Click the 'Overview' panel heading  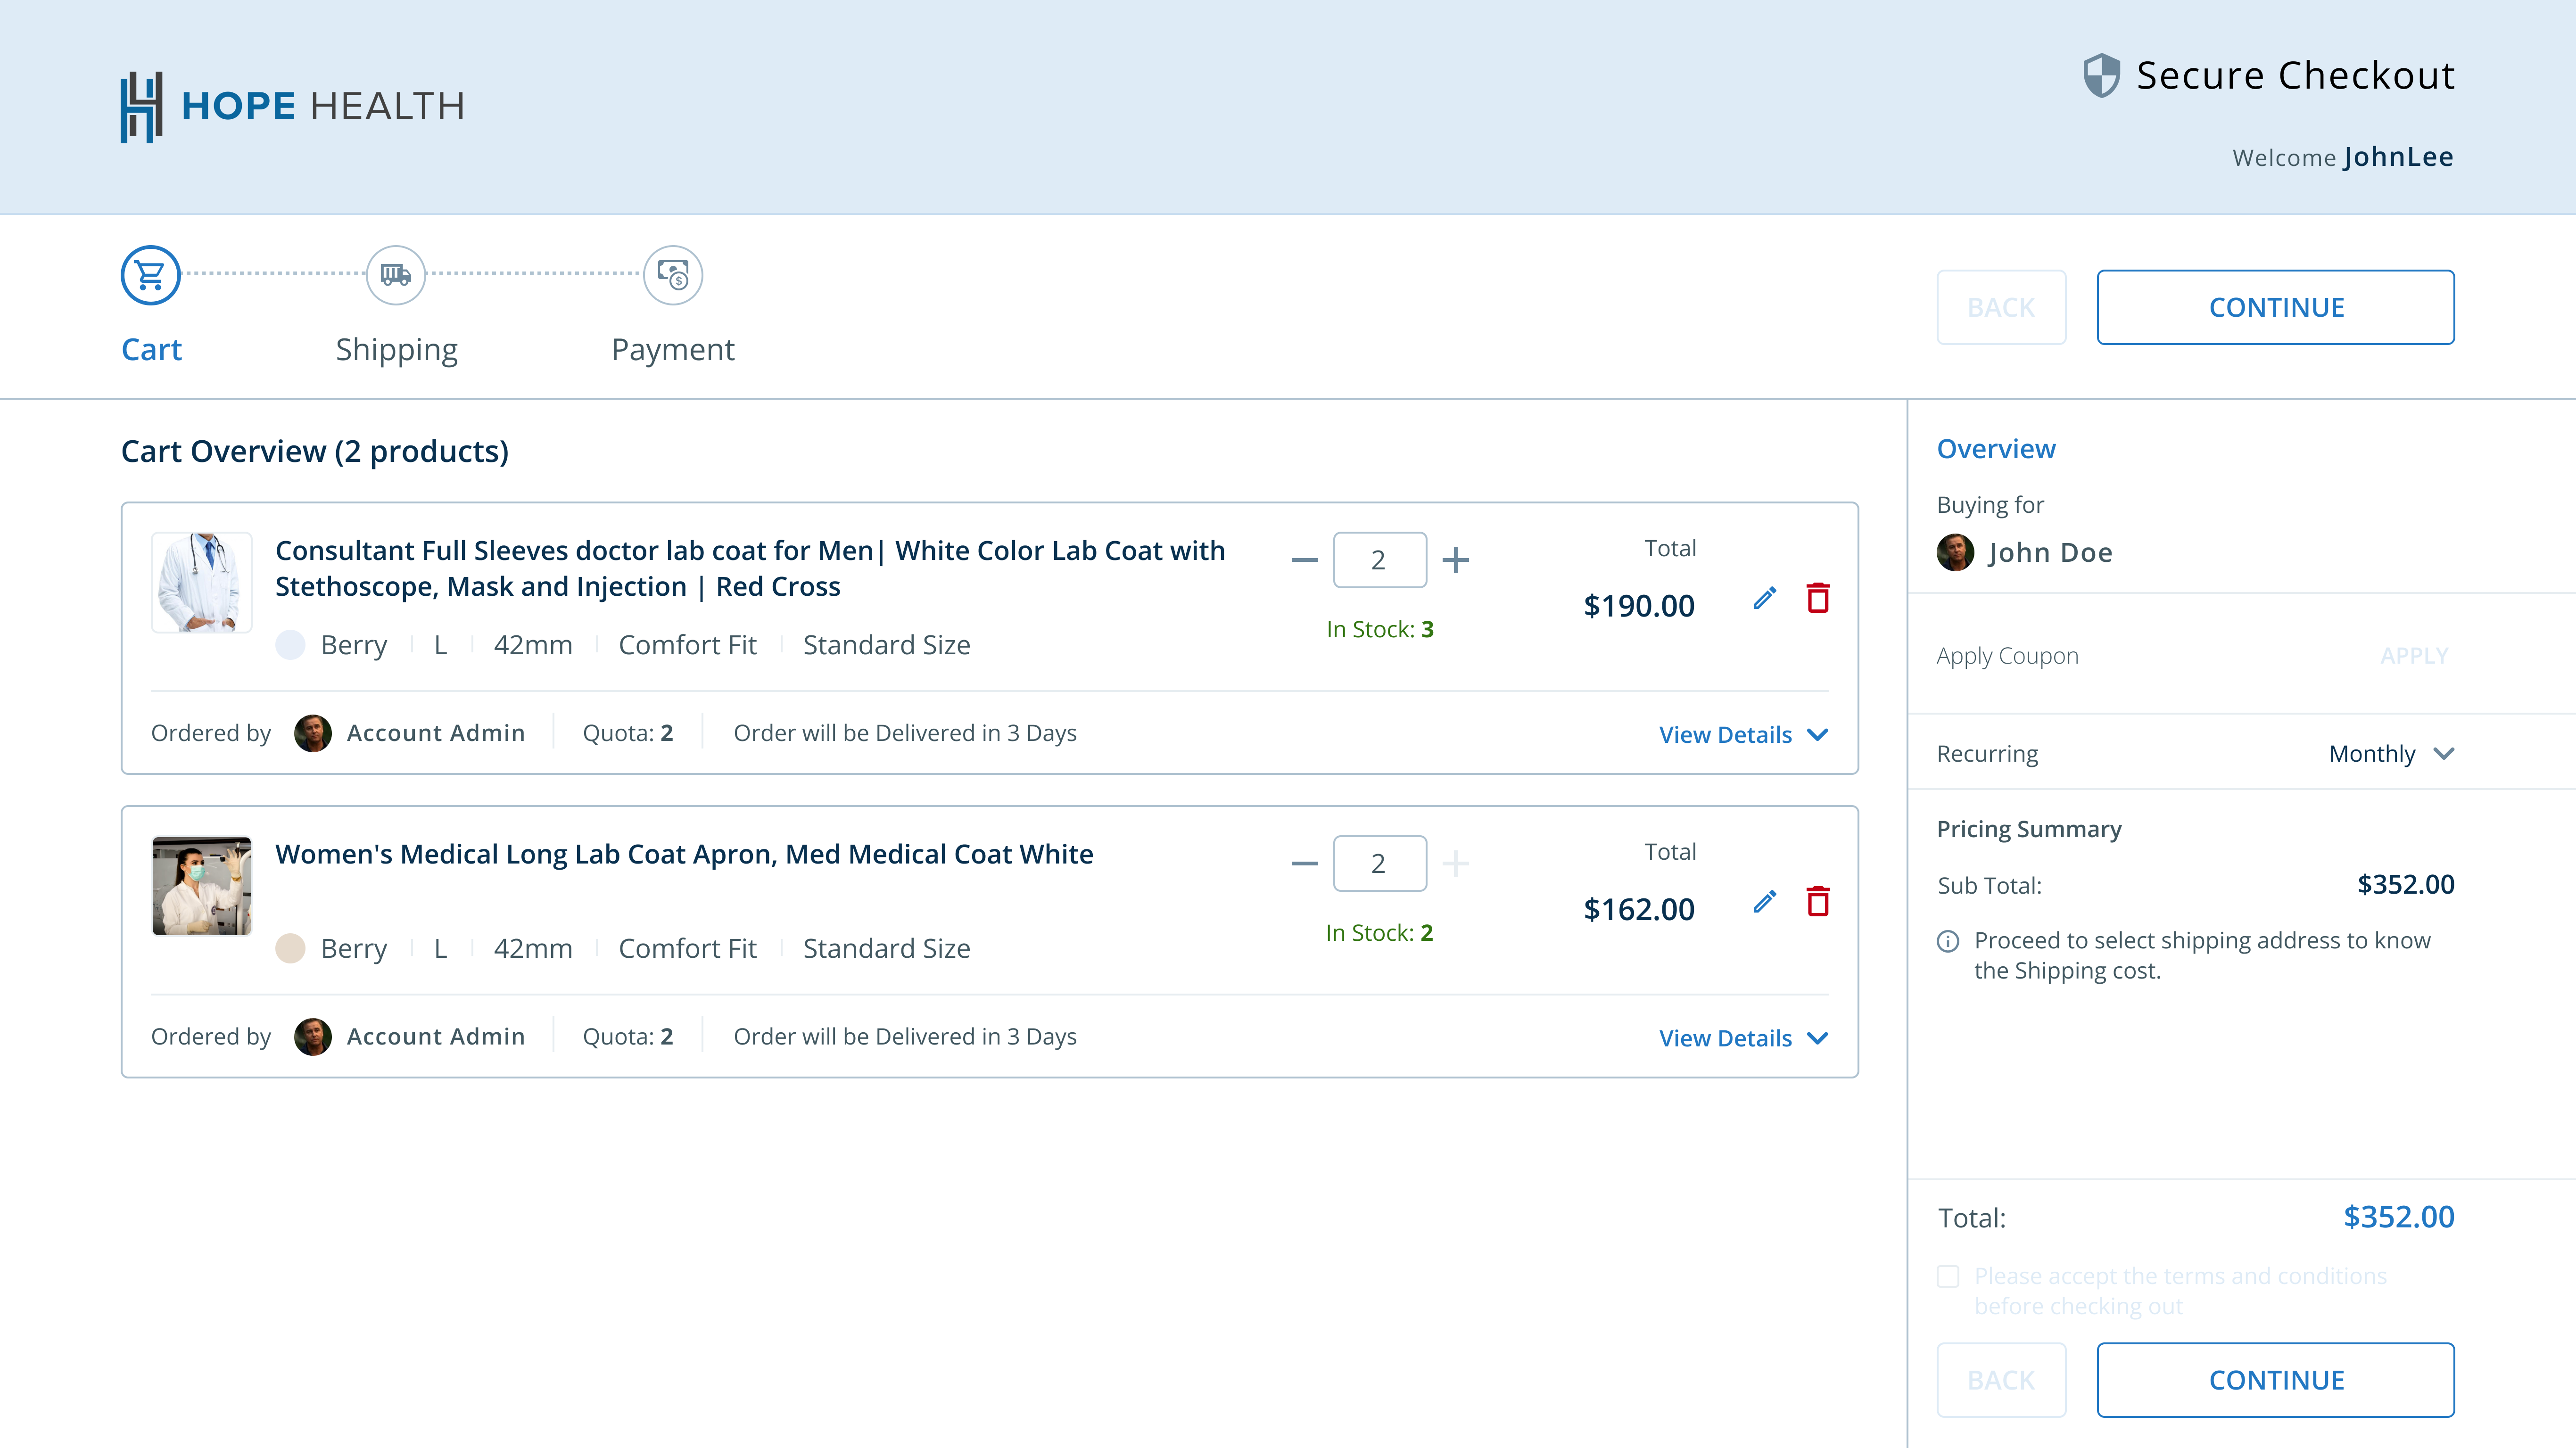click(x=1996, y=449)
